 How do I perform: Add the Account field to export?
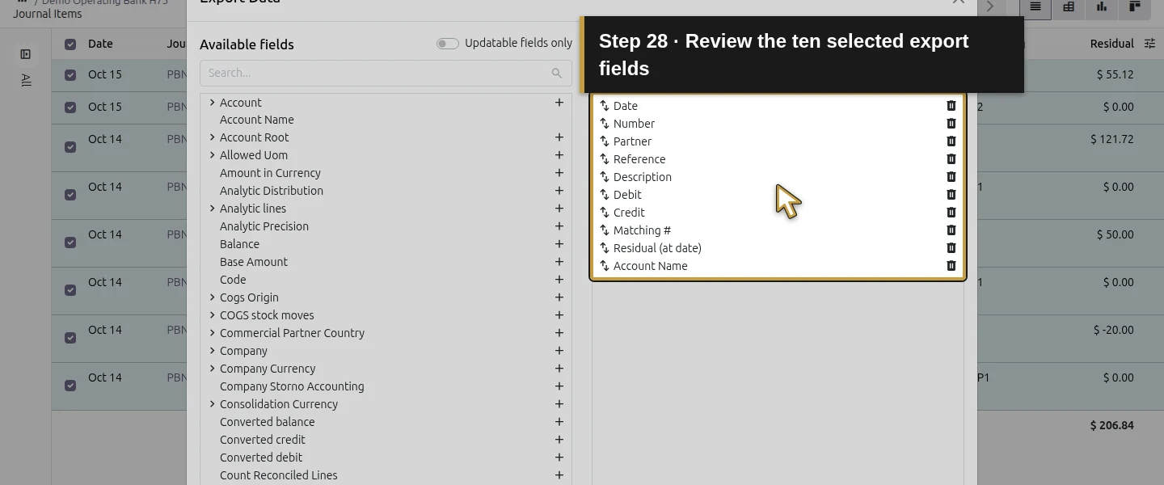pyautogui.click(x=559, y=103)
